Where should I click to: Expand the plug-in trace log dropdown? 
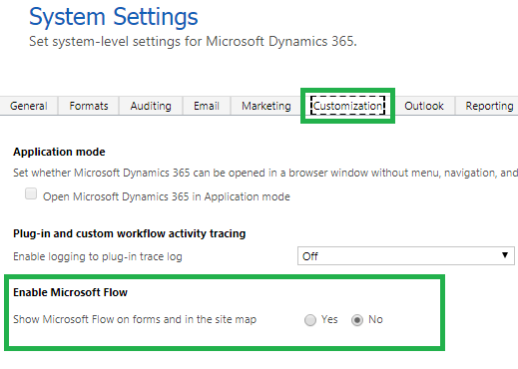pos(406,255)
